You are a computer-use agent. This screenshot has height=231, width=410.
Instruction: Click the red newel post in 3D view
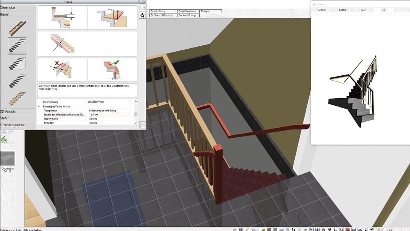(x=219, y=174)
